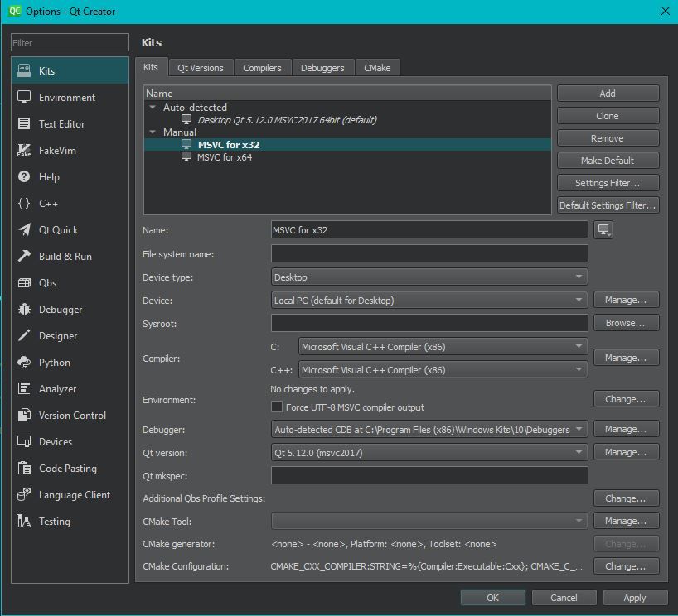Click the Debugger bug icon
The image size is (678, 616).
click(x=24, y=310)
